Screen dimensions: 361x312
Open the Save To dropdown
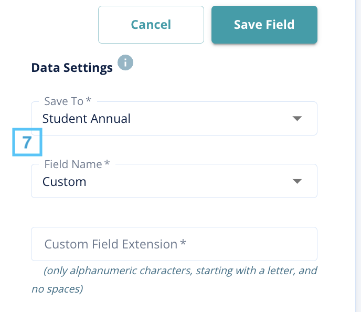[173, 119]
